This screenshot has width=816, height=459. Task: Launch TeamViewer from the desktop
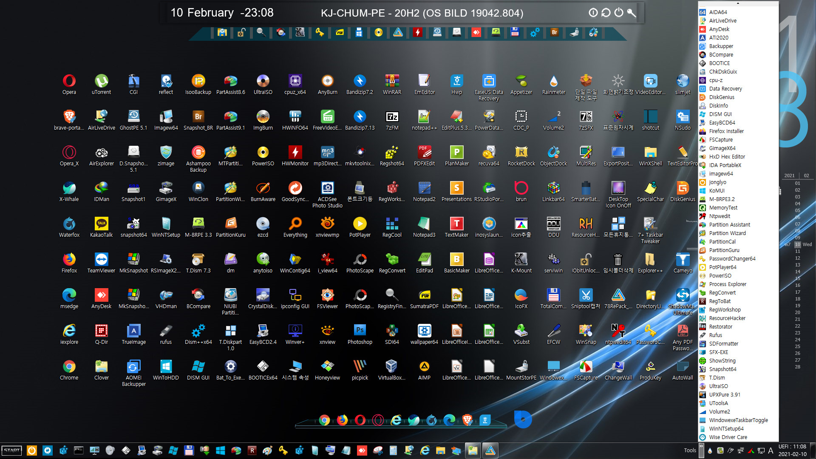pyautogui.click(x=102, y=263)
